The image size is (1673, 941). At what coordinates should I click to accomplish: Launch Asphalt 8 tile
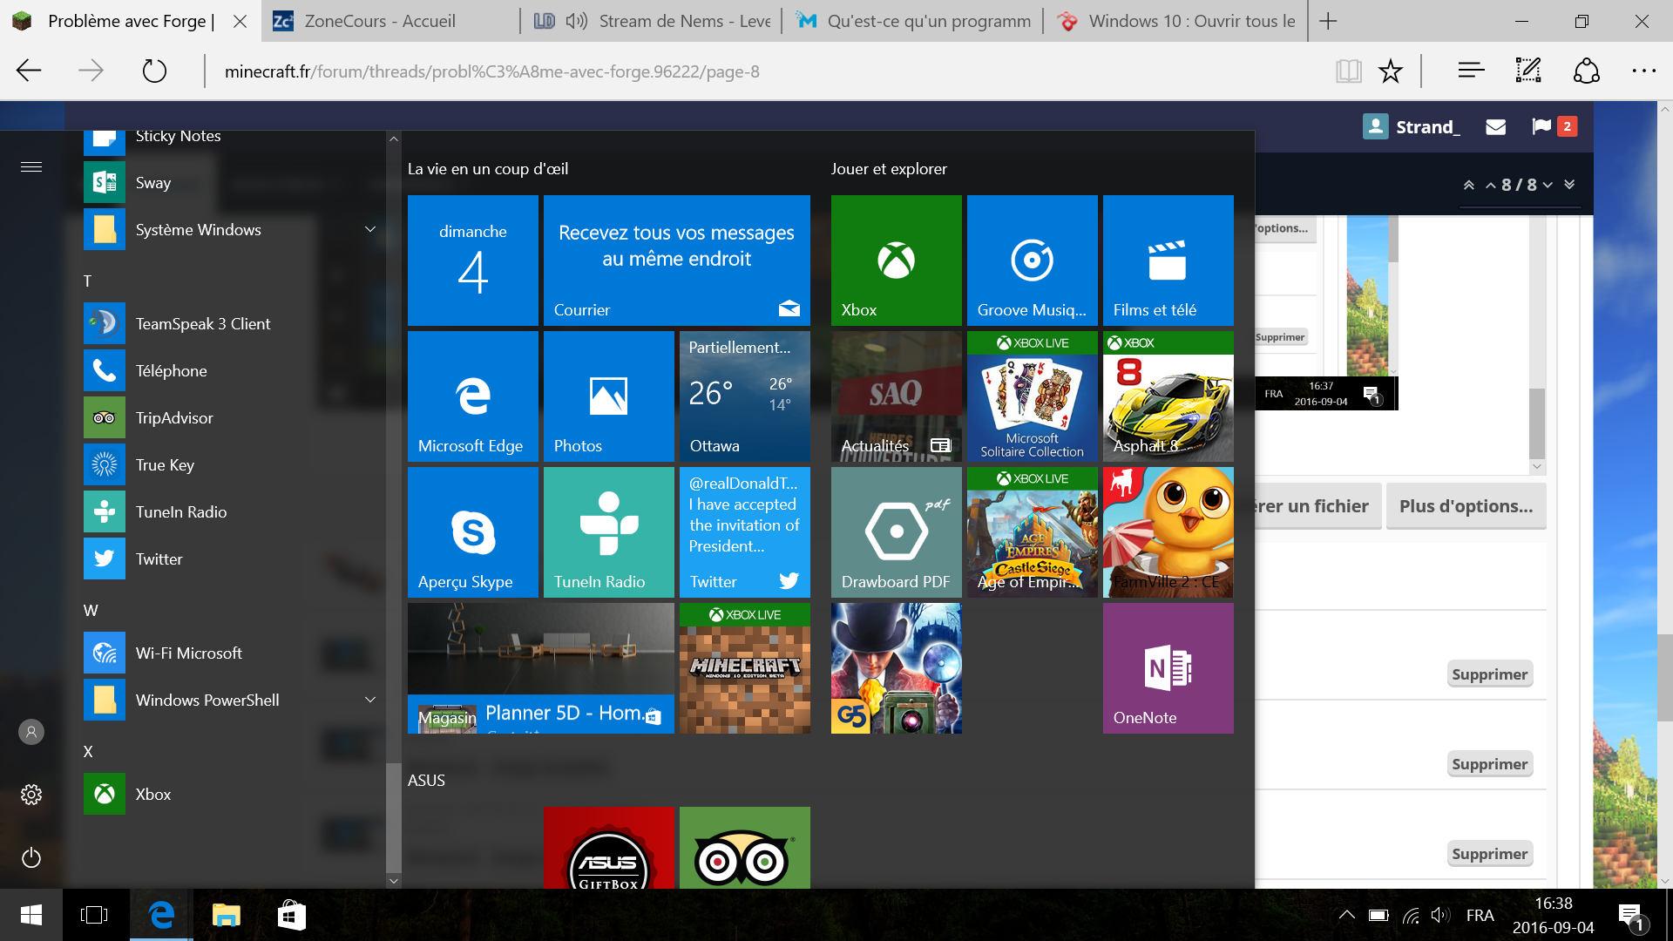(1168, 396)
